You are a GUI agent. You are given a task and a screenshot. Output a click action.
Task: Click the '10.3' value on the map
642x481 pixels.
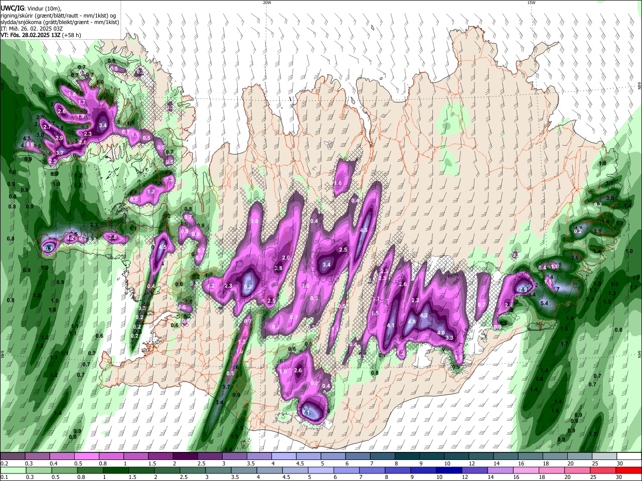(48, 249)
